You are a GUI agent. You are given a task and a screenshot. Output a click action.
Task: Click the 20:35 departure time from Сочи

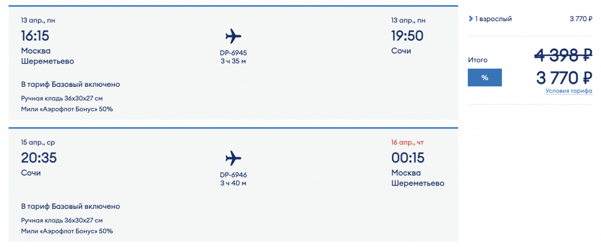(x=39, y=158)
